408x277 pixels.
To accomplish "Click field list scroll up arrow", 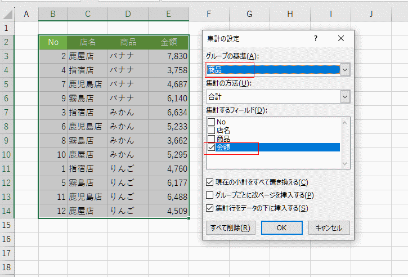I will (345, 123).
